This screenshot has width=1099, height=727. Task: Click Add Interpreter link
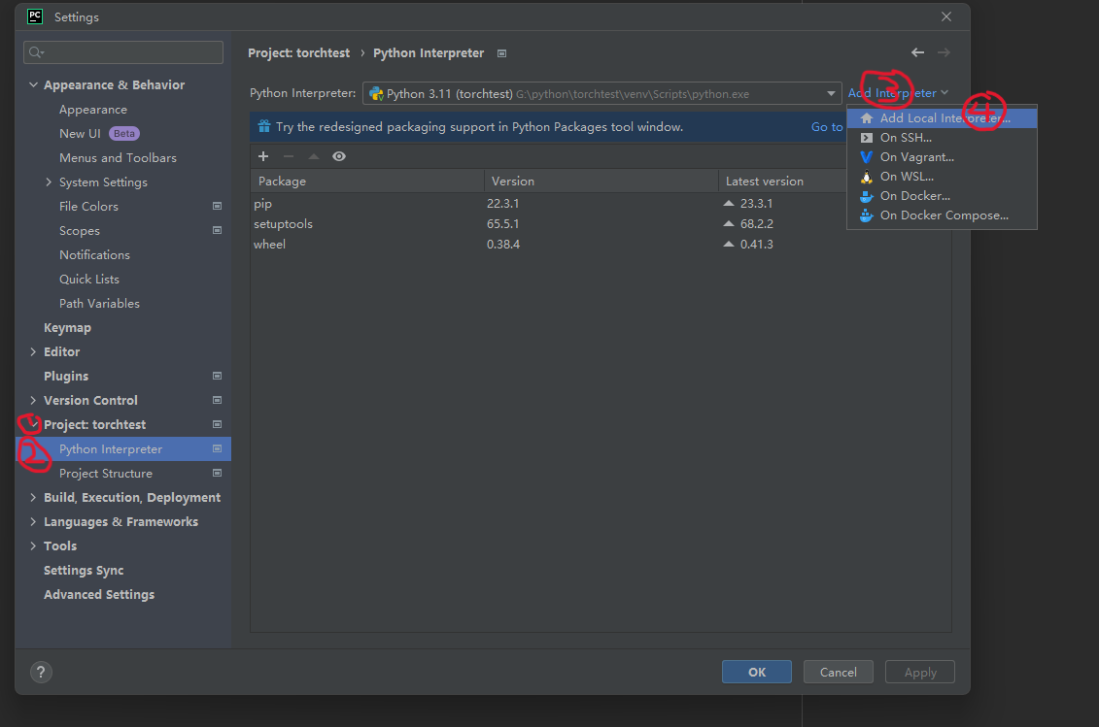898,93
